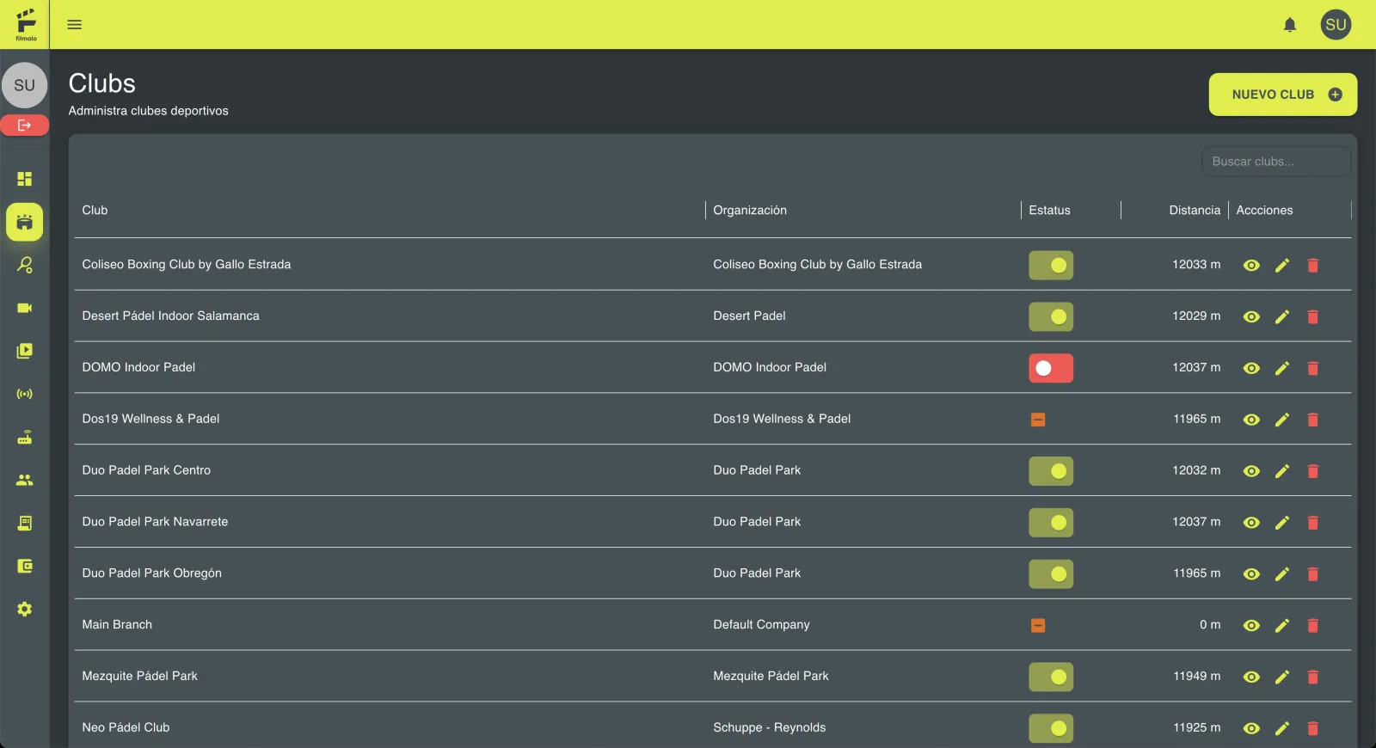This screenshot has width=1376, height=748.
Task: Open the video library icon in sidebar
Action: coord(25,351)
